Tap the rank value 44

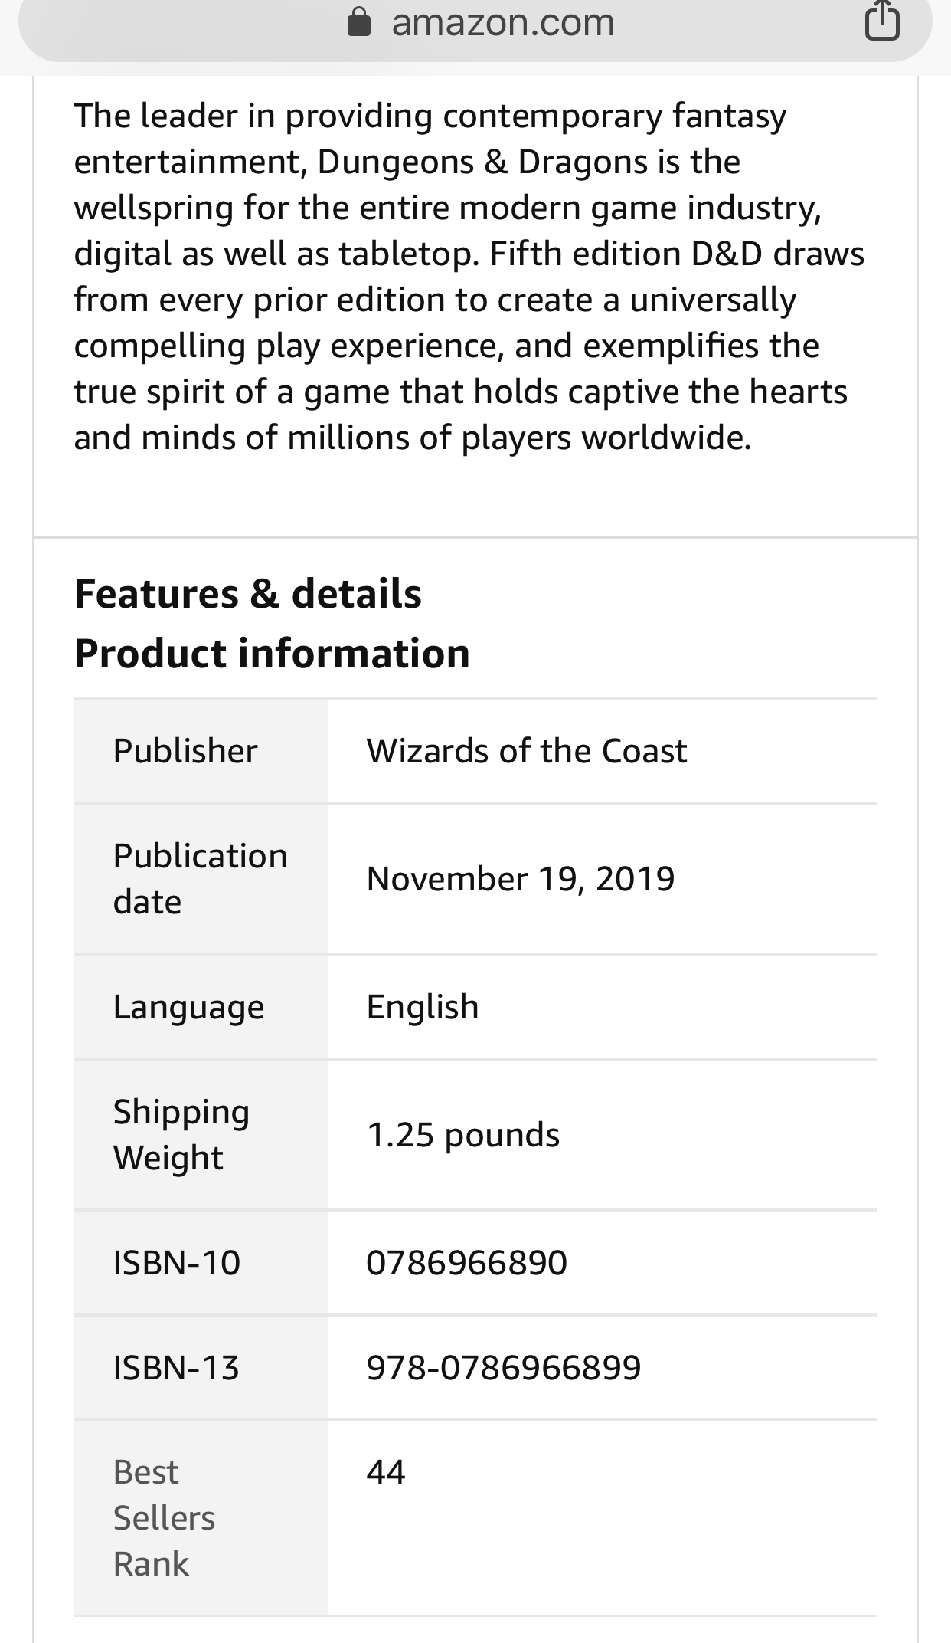[386, 1472]
